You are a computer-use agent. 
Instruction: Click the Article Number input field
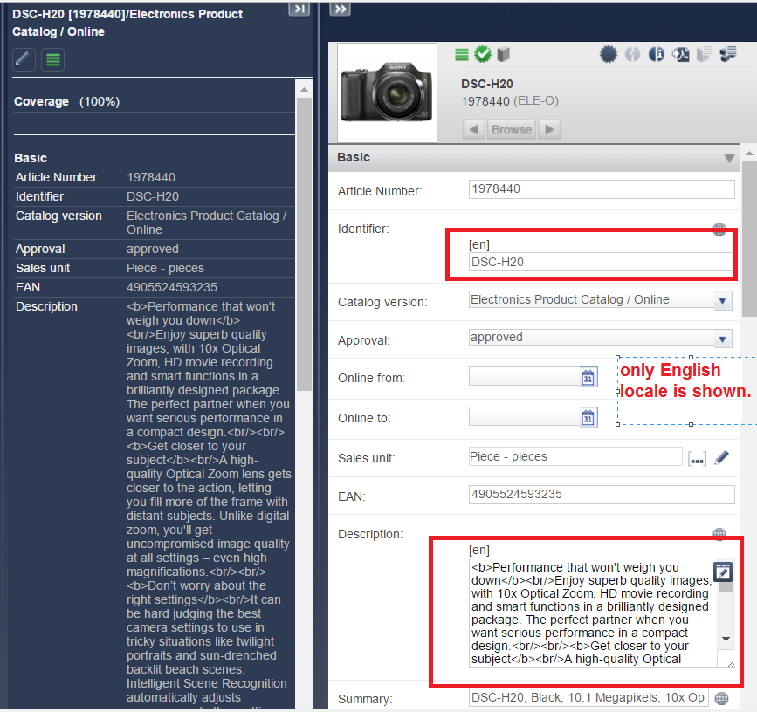point(602,189)
